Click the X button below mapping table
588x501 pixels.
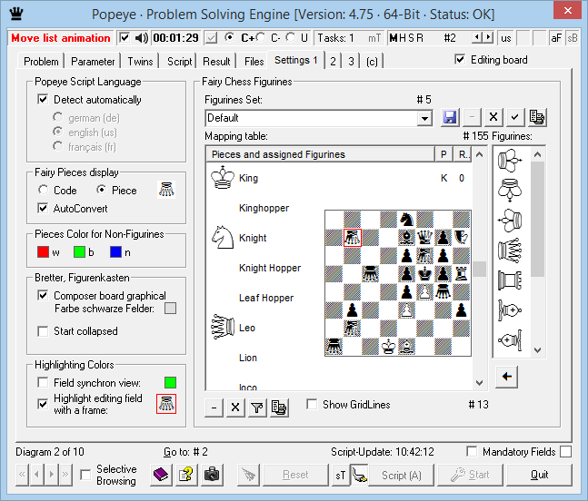tap(235, 408)
